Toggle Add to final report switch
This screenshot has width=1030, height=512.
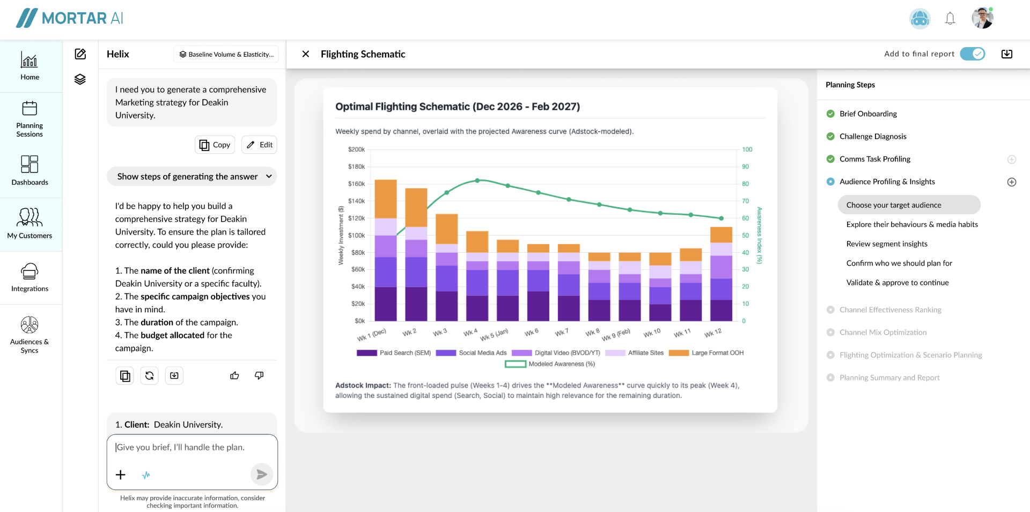pos(972,54)
